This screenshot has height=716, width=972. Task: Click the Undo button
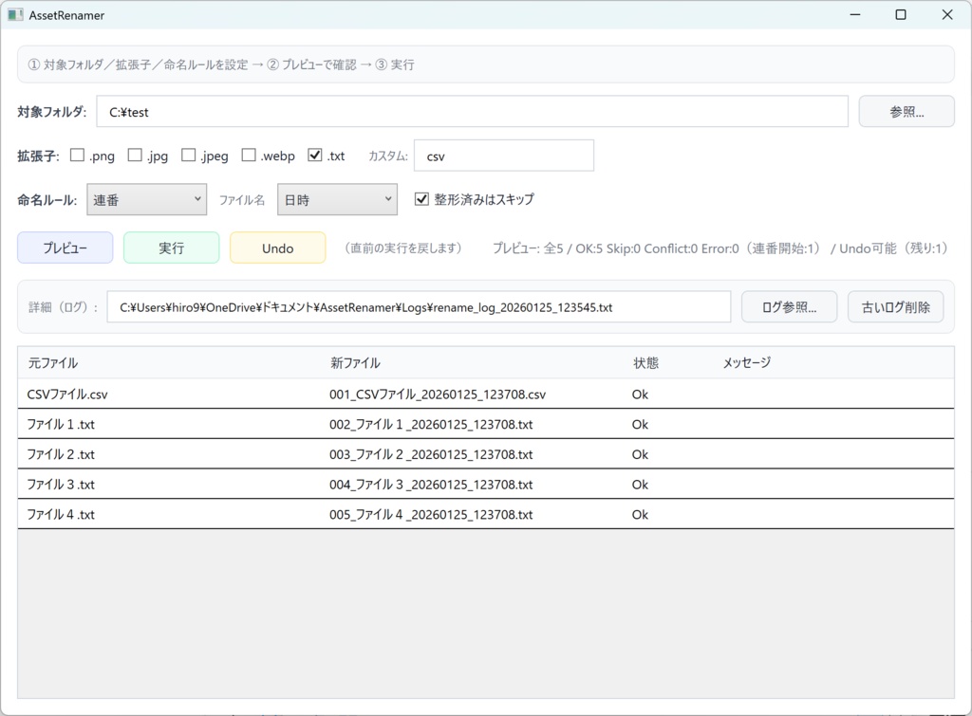pyautogui.click(x=277, y=247)
